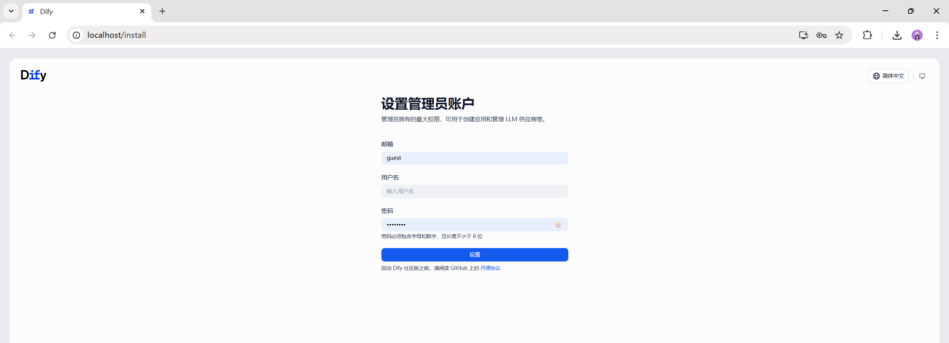The image size is (949, 343).
Task: Click the extensions puzzle icon in toolbar
Action: 867,35
